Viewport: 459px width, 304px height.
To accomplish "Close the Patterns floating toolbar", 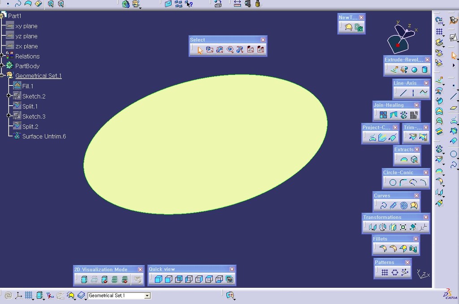I will (407, 262).
